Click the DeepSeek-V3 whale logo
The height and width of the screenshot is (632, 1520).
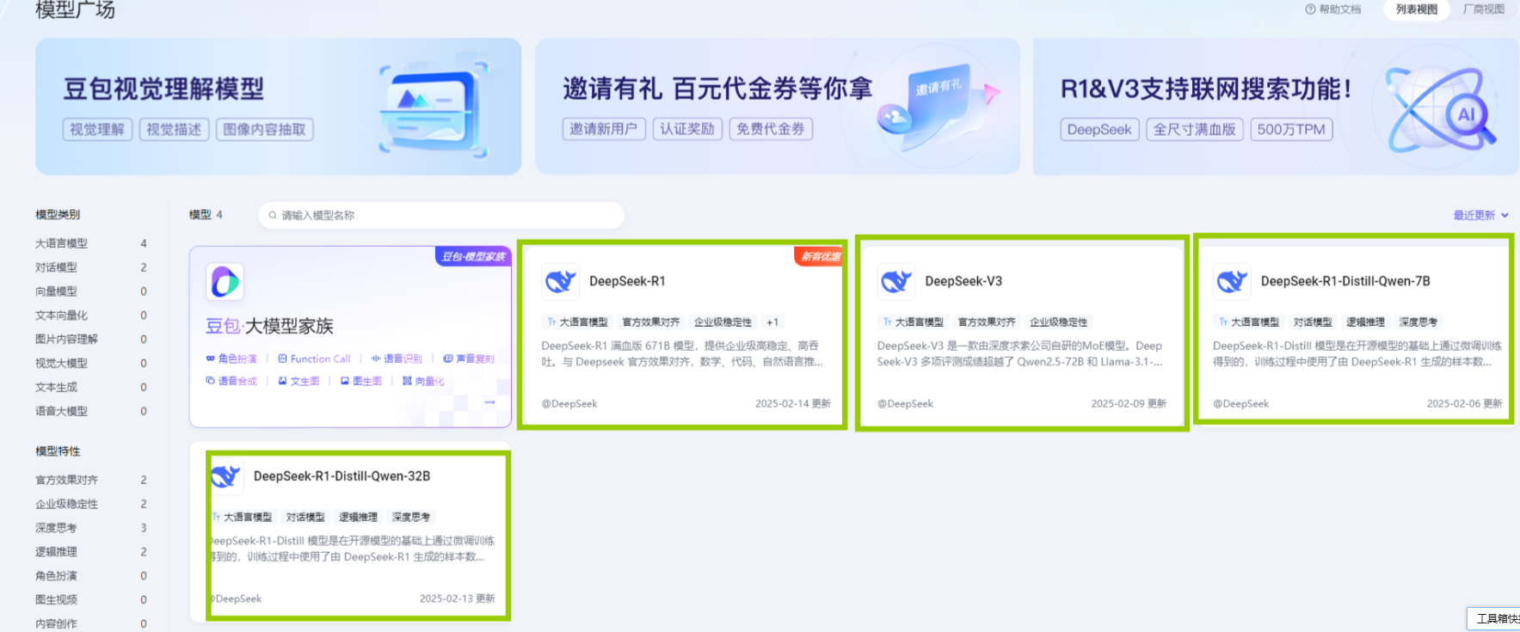[895, 281]
